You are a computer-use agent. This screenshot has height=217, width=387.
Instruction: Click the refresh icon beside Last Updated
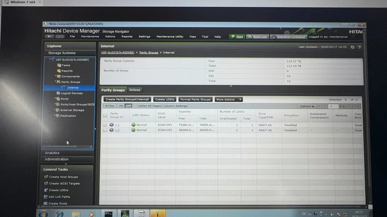pos(352,47)
